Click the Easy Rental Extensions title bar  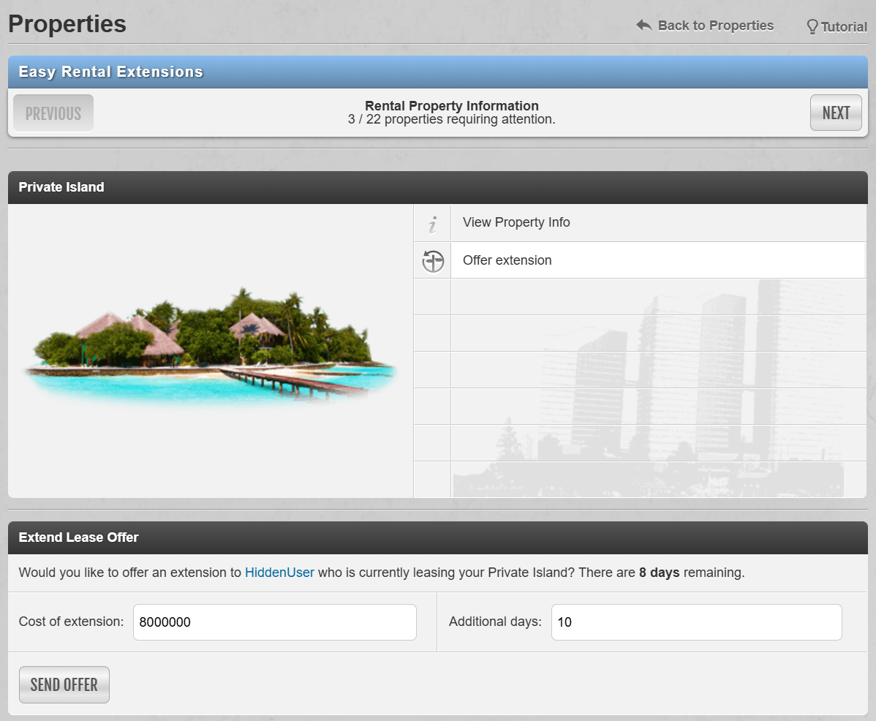[x=437, y=72]
